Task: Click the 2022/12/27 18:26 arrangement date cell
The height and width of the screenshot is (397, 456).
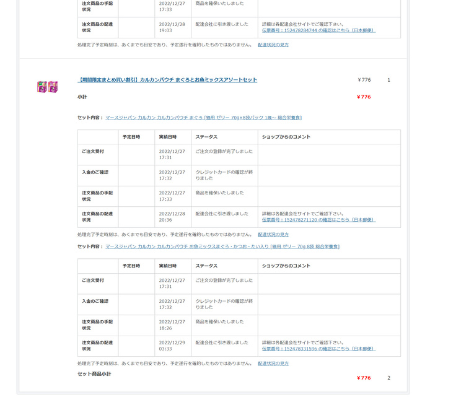Action: point(172,325)
